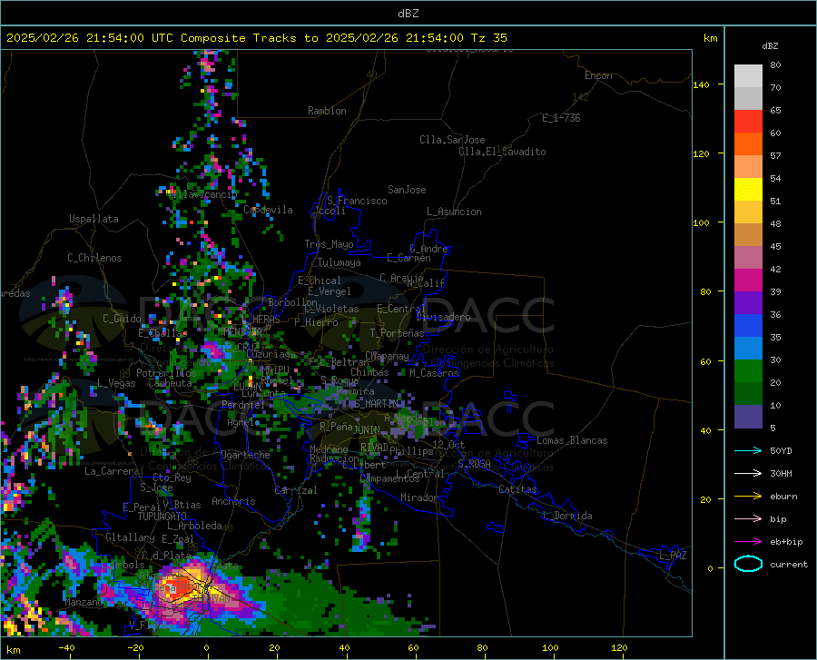Pick the gray 65-70 dBZ swatch
The height and width of the screenshot is (660, 817).
click(x=748, y=98)
